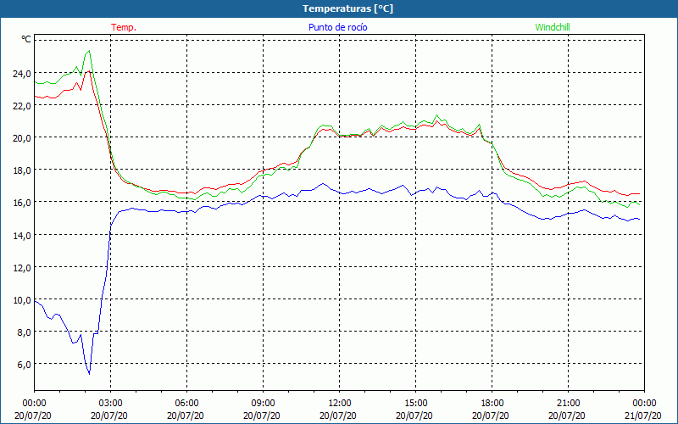678x424 pixels.
Task: Click the green windchill peak above 24,0
Action: pos(89,51)
